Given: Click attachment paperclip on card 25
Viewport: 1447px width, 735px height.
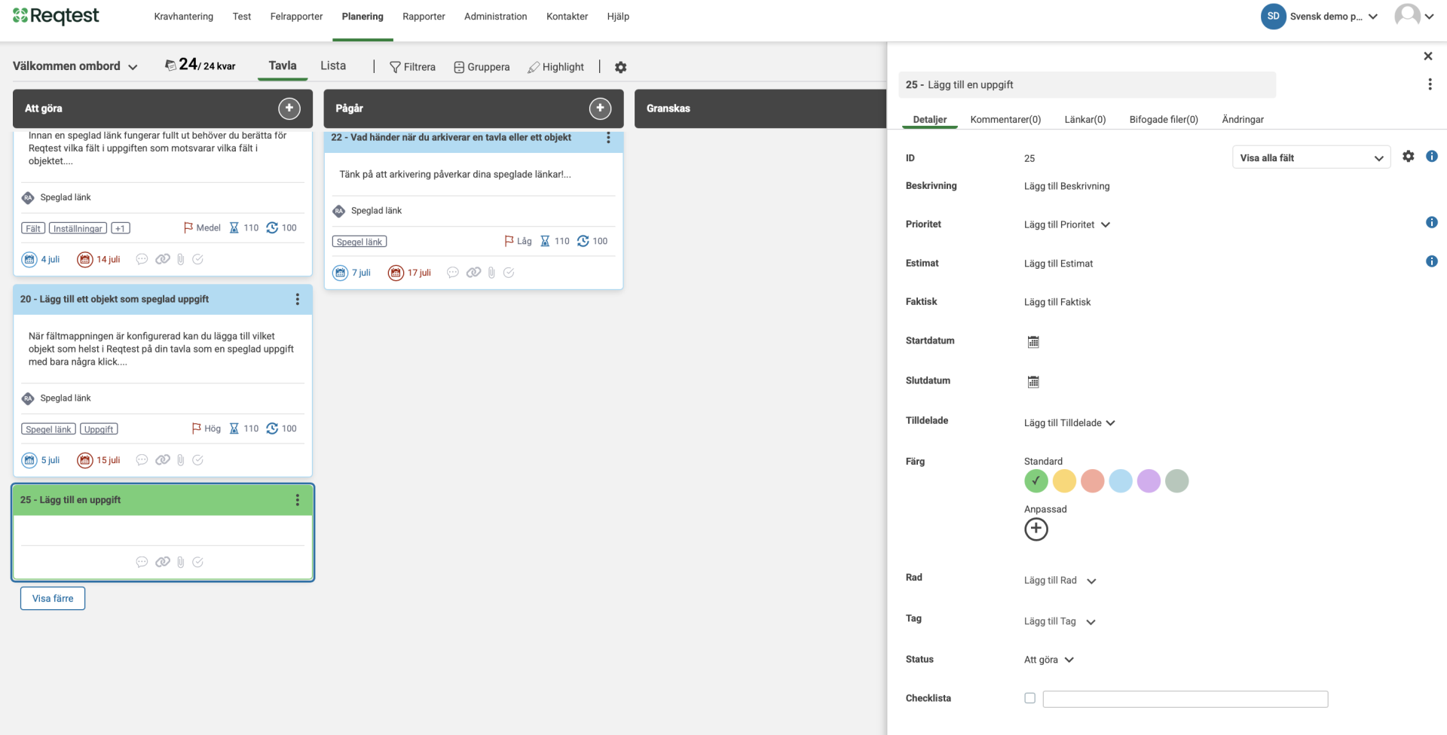Looking at the screenshot, I should 181,562.
